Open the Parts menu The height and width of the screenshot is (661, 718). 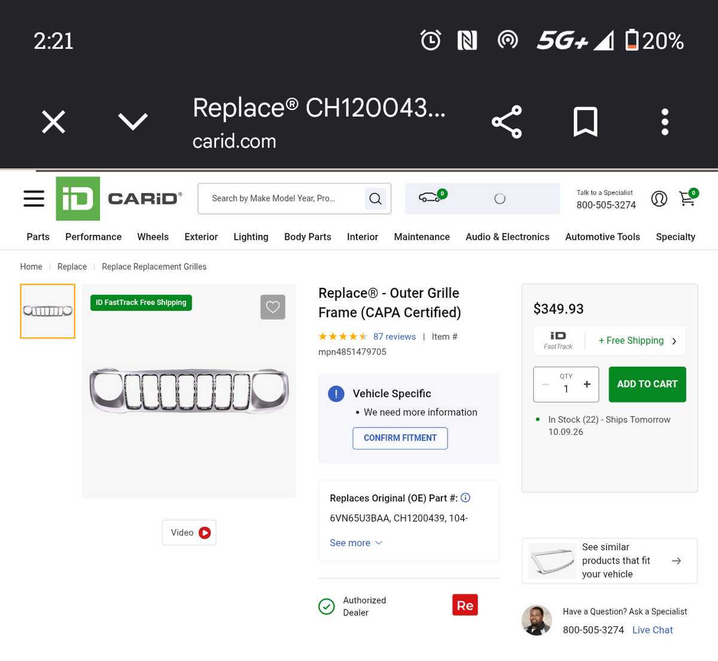(38, 237)
